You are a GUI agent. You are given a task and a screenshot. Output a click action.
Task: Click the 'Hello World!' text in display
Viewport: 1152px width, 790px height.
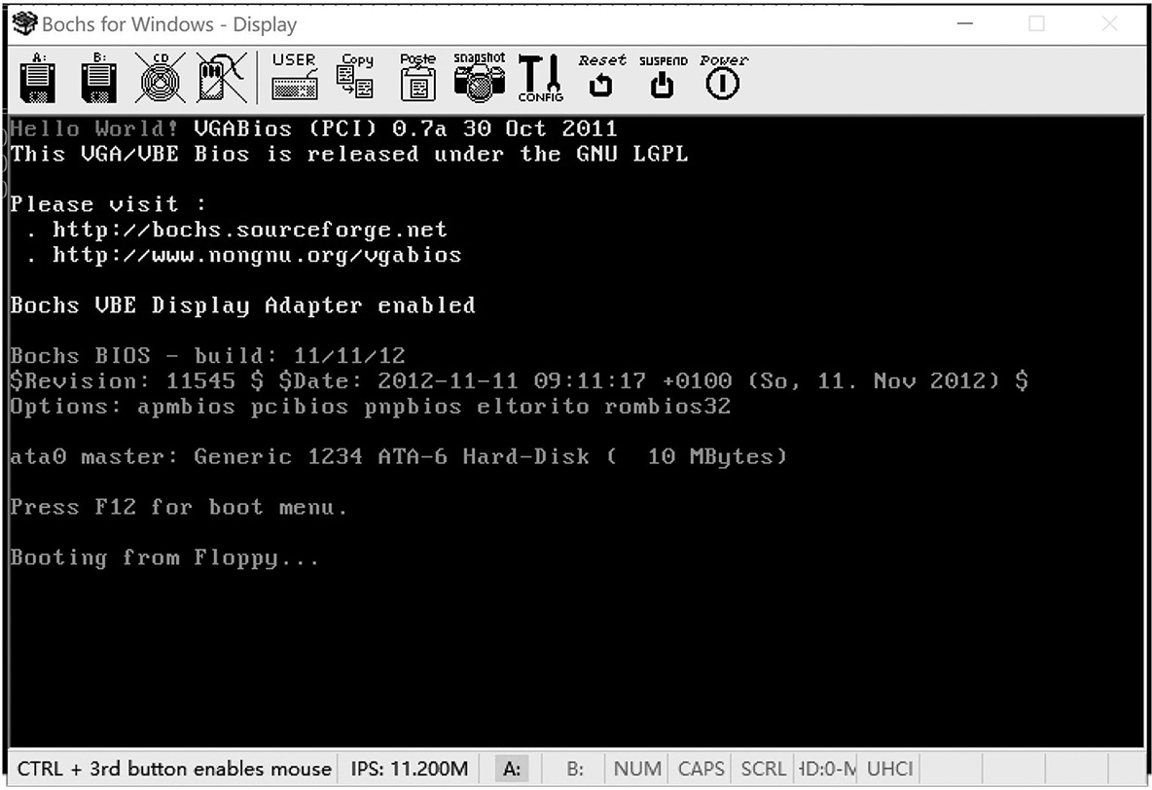(x=94, y=128)
